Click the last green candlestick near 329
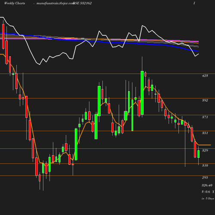Viewport: 215px width, 215px height. [199, 154]
